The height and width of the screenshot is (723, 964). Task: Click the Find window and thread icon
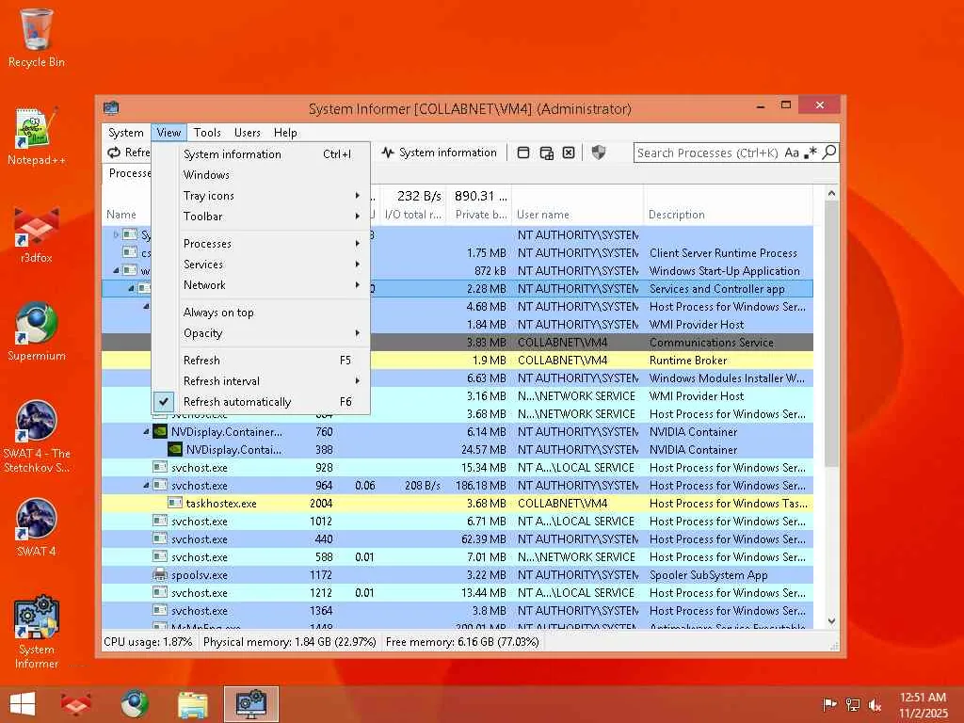click(546, 153)
